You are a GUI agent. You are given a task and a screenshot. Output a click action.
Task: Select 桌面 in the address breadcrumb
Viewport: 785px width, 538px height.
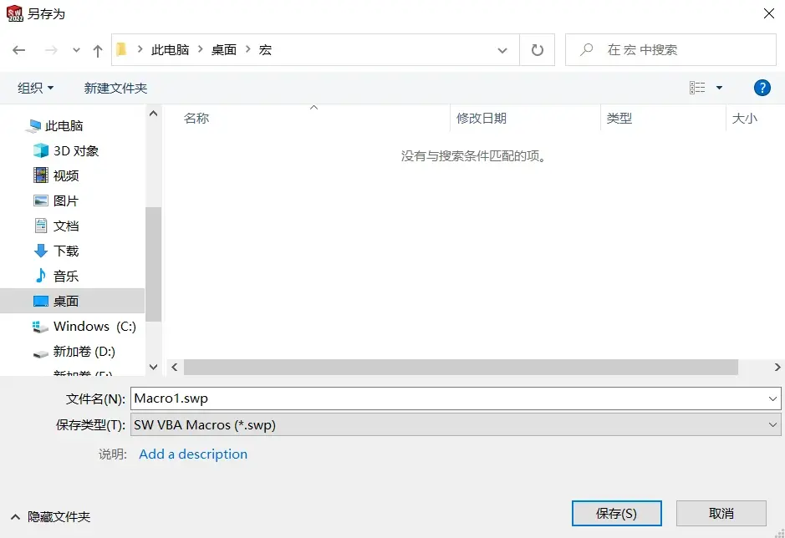[x=224, y=49]
